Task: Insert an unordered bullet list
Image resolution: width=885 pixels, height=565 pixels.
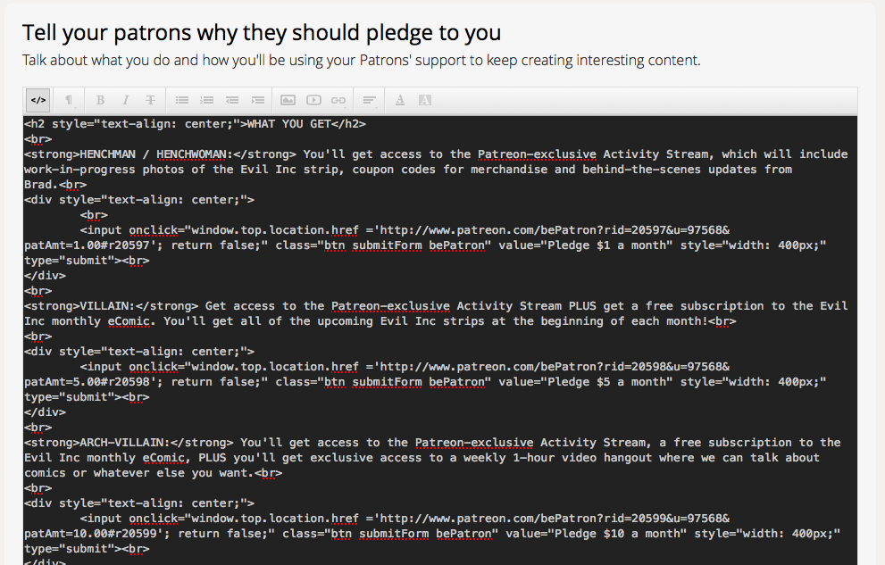Action: click(181, 100)
